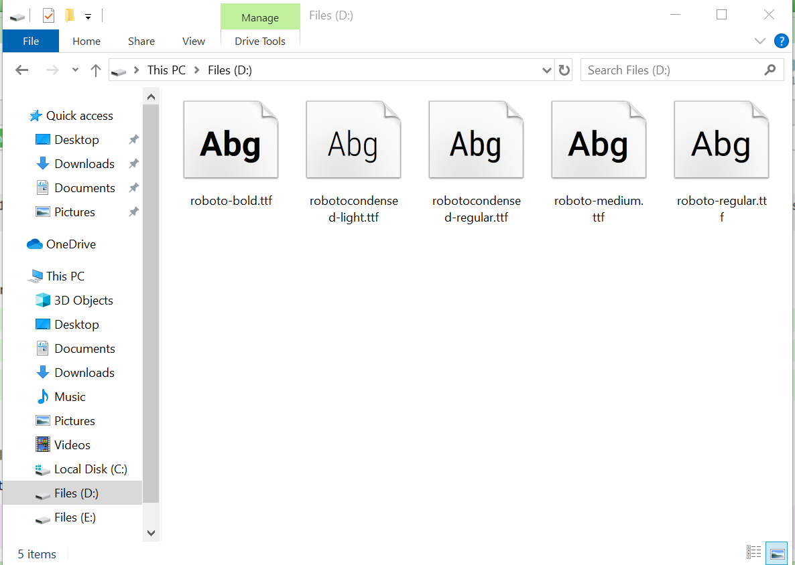Image resolution: width=795 pixels, height=565 pixels.
Task: Click the search magnifier icon
Action: pyautogui.click(x=770, y=70)
